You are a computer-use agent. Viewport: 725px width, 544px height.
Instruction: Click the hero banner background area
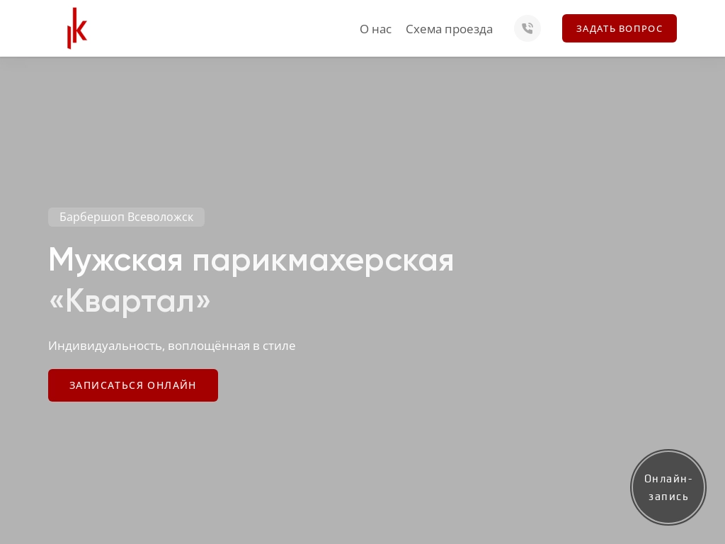362,142
